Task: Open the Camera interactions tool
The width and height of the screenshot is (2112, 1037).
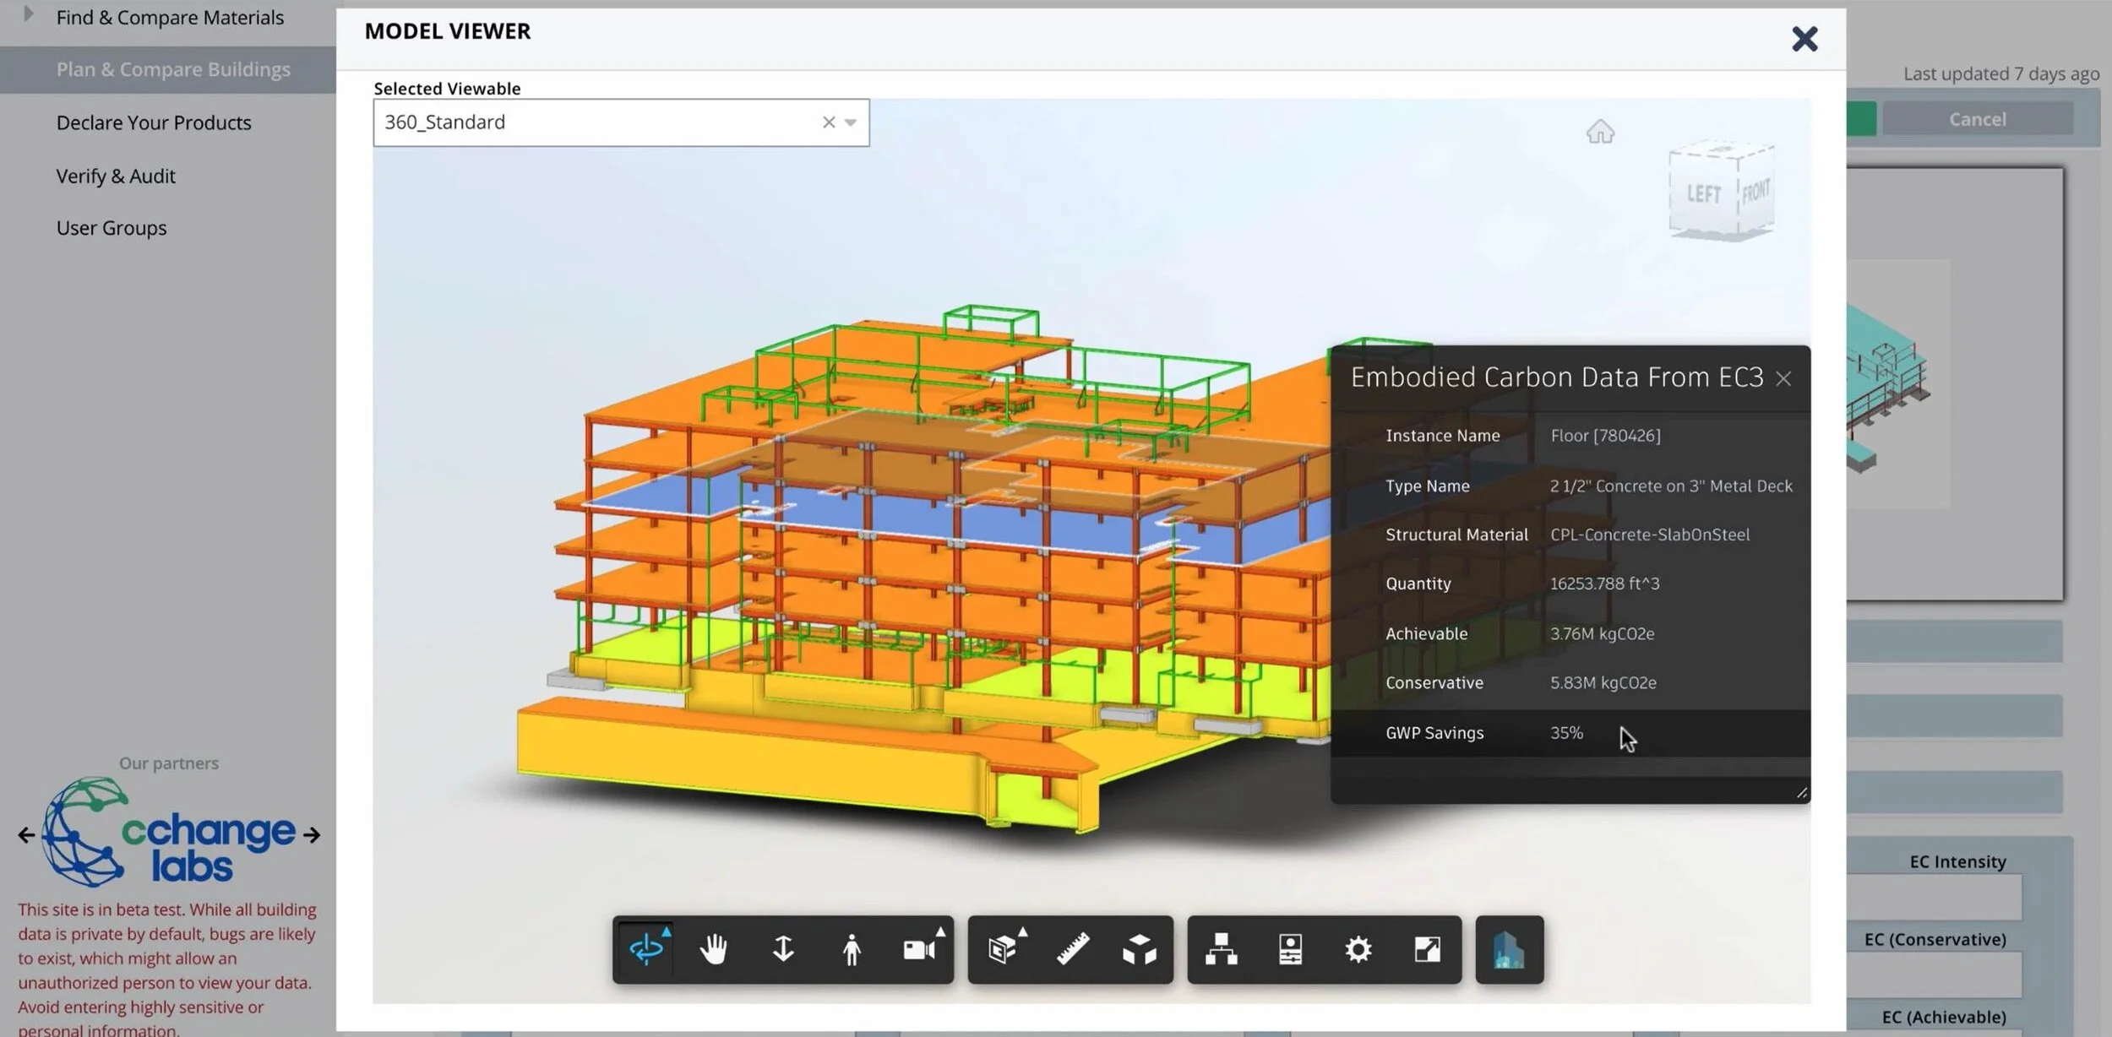Action: 920,949
